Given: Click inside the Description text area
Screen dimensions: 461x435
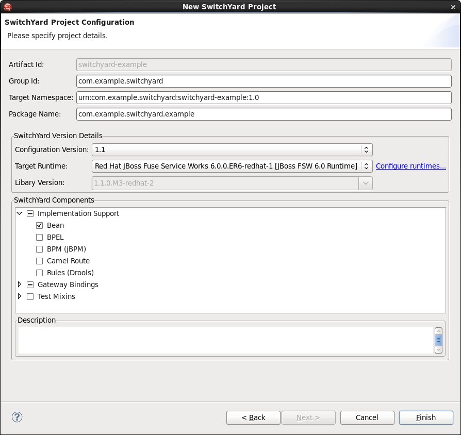Looking at the screenshot, I should tap(226, 340).
